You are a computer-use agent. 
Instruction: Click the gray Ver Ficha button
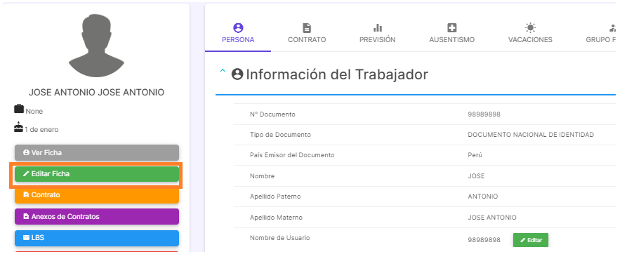pos(97,152)
